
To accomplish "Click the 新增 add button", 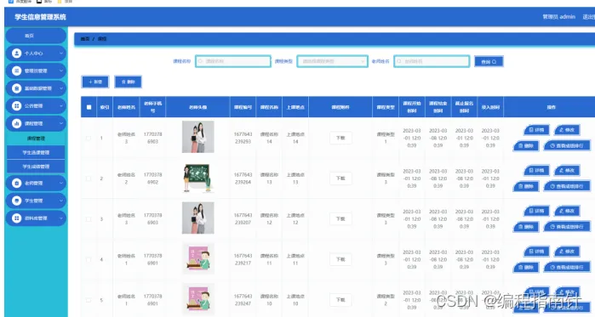I will [95, 82].
